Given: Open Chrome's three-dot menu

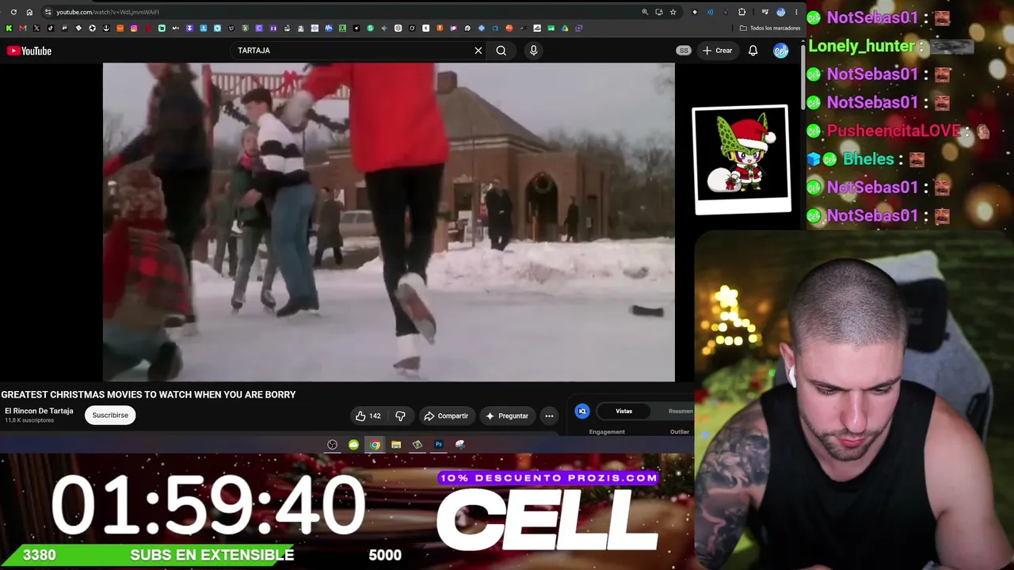Looking at the screenshot, I should (796, 12).
